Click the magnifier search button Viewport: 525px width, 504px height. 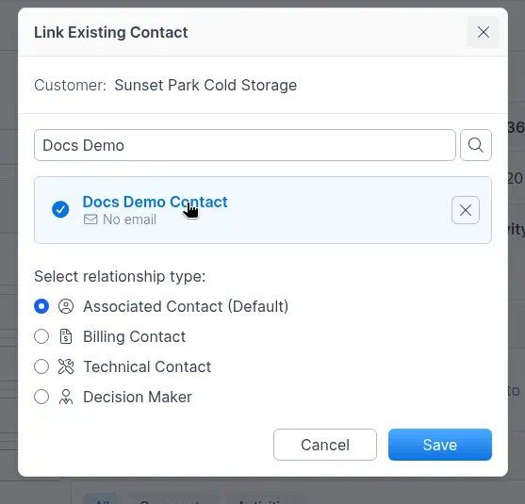476,145
